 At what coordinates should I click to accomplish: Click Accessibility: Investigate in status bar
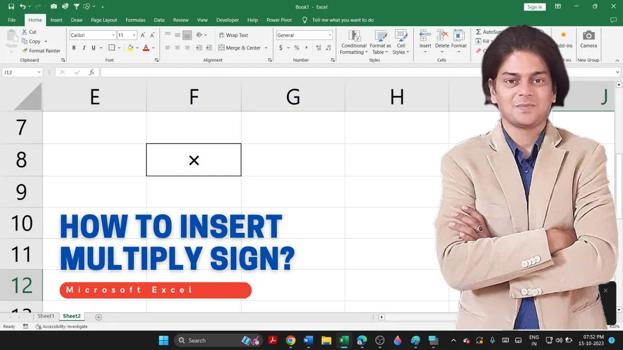point(62,327)
